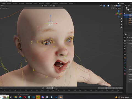The height and width of the screenshot is (99, 132).
Task: Open the View Layer properties tab
Action: 125,46
